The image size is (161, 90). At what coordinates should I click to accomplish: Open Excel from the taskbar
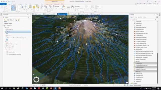[43, 88]
